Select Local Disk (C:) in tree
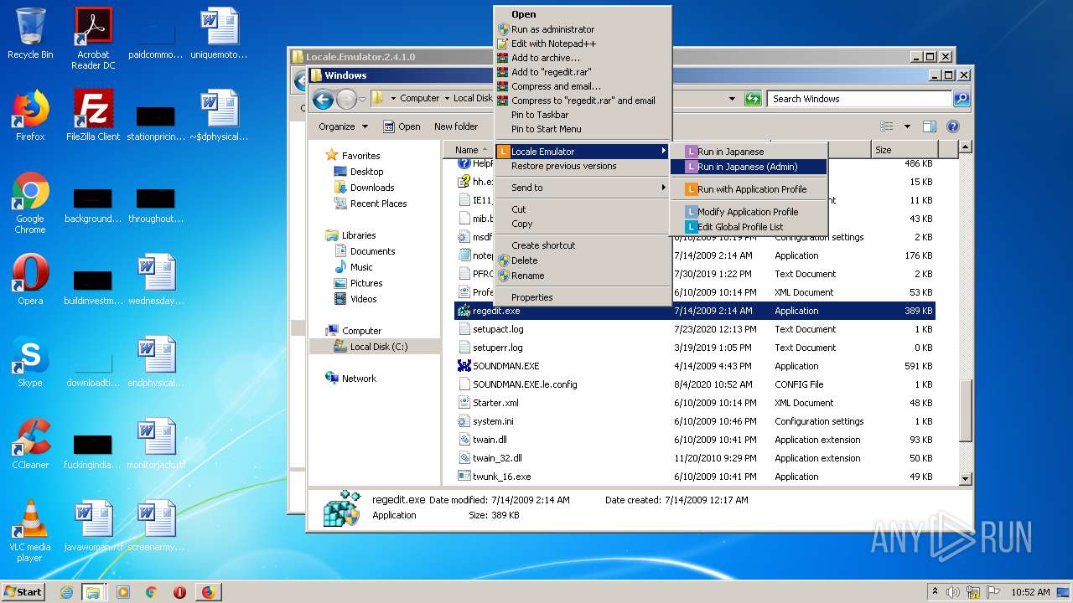 (379, 347)
